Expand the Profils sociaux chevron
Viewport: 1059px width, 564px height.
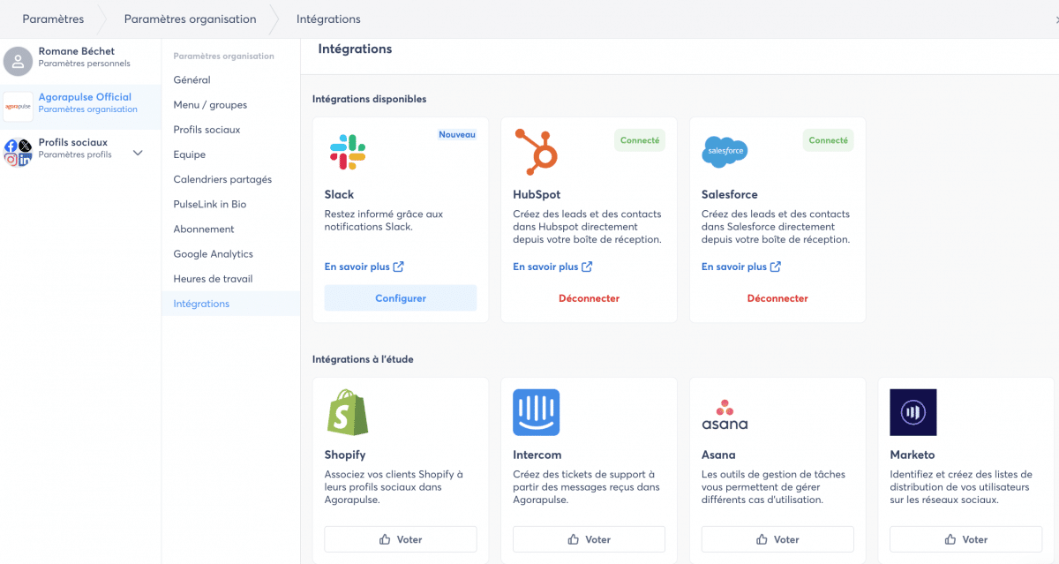(x=138, y=153)
